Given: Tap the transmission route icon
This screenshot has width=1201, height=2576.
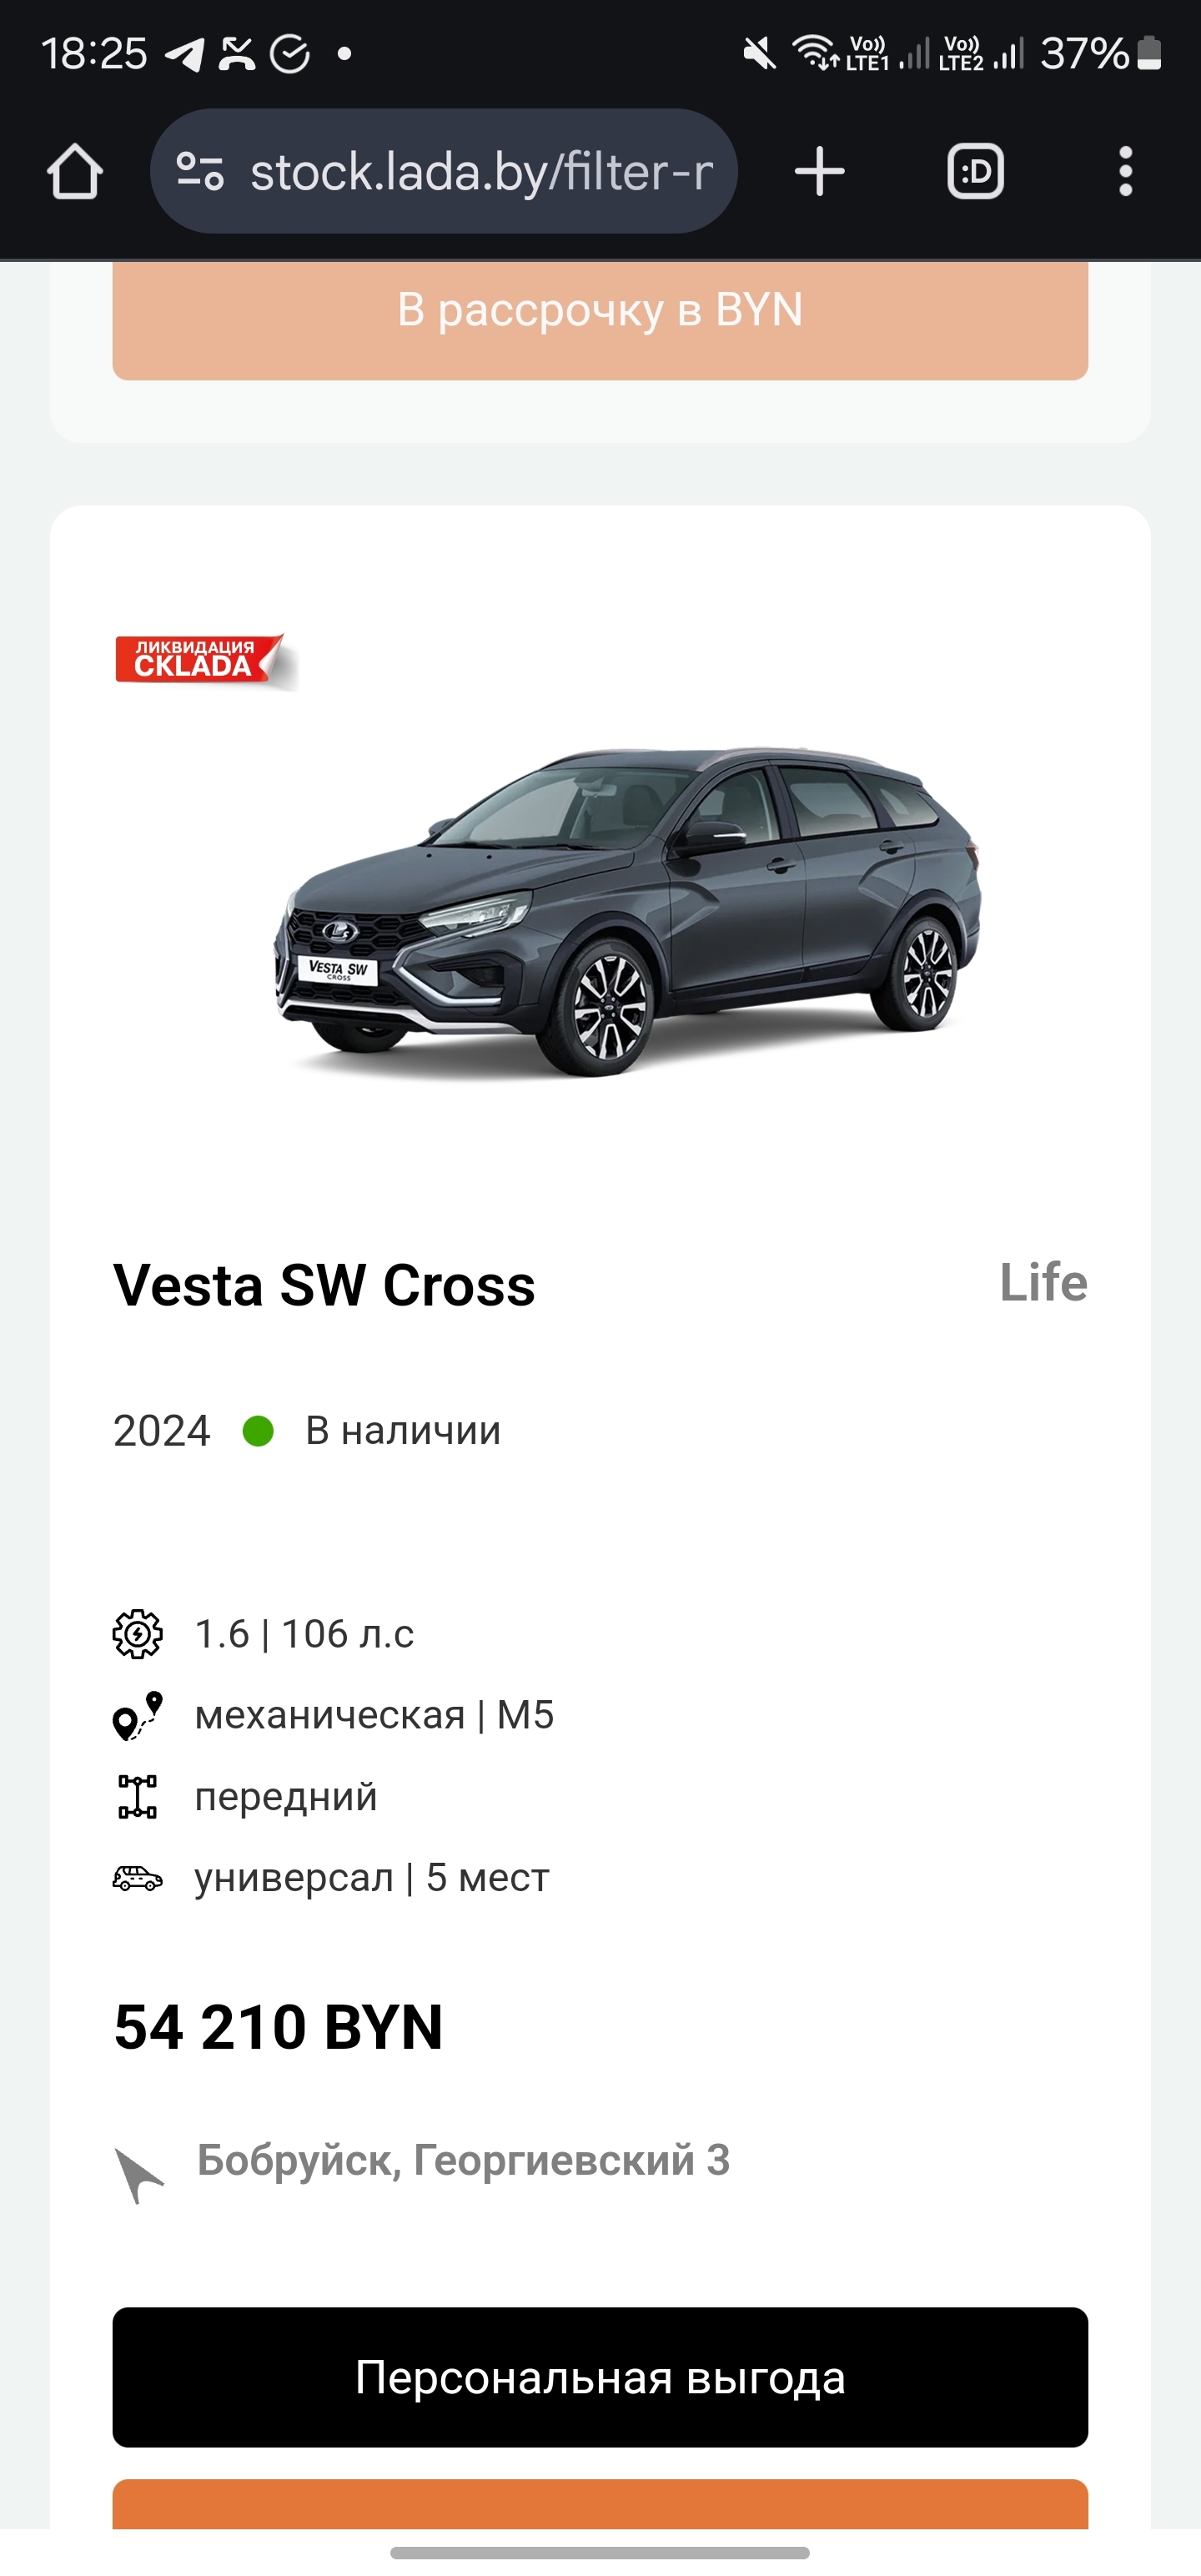Looking at the screenshot, I should click(x=137, y=1716).
